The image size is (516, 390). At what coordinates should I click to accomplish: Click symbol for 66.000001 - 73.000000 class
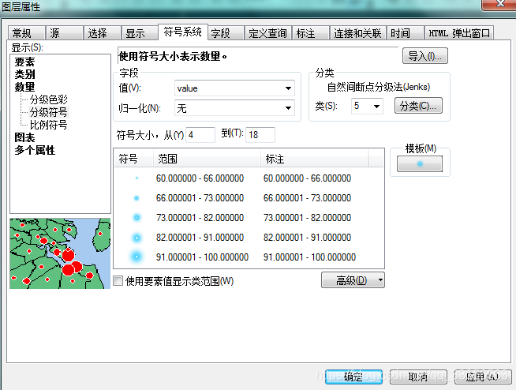click(136, 198)
